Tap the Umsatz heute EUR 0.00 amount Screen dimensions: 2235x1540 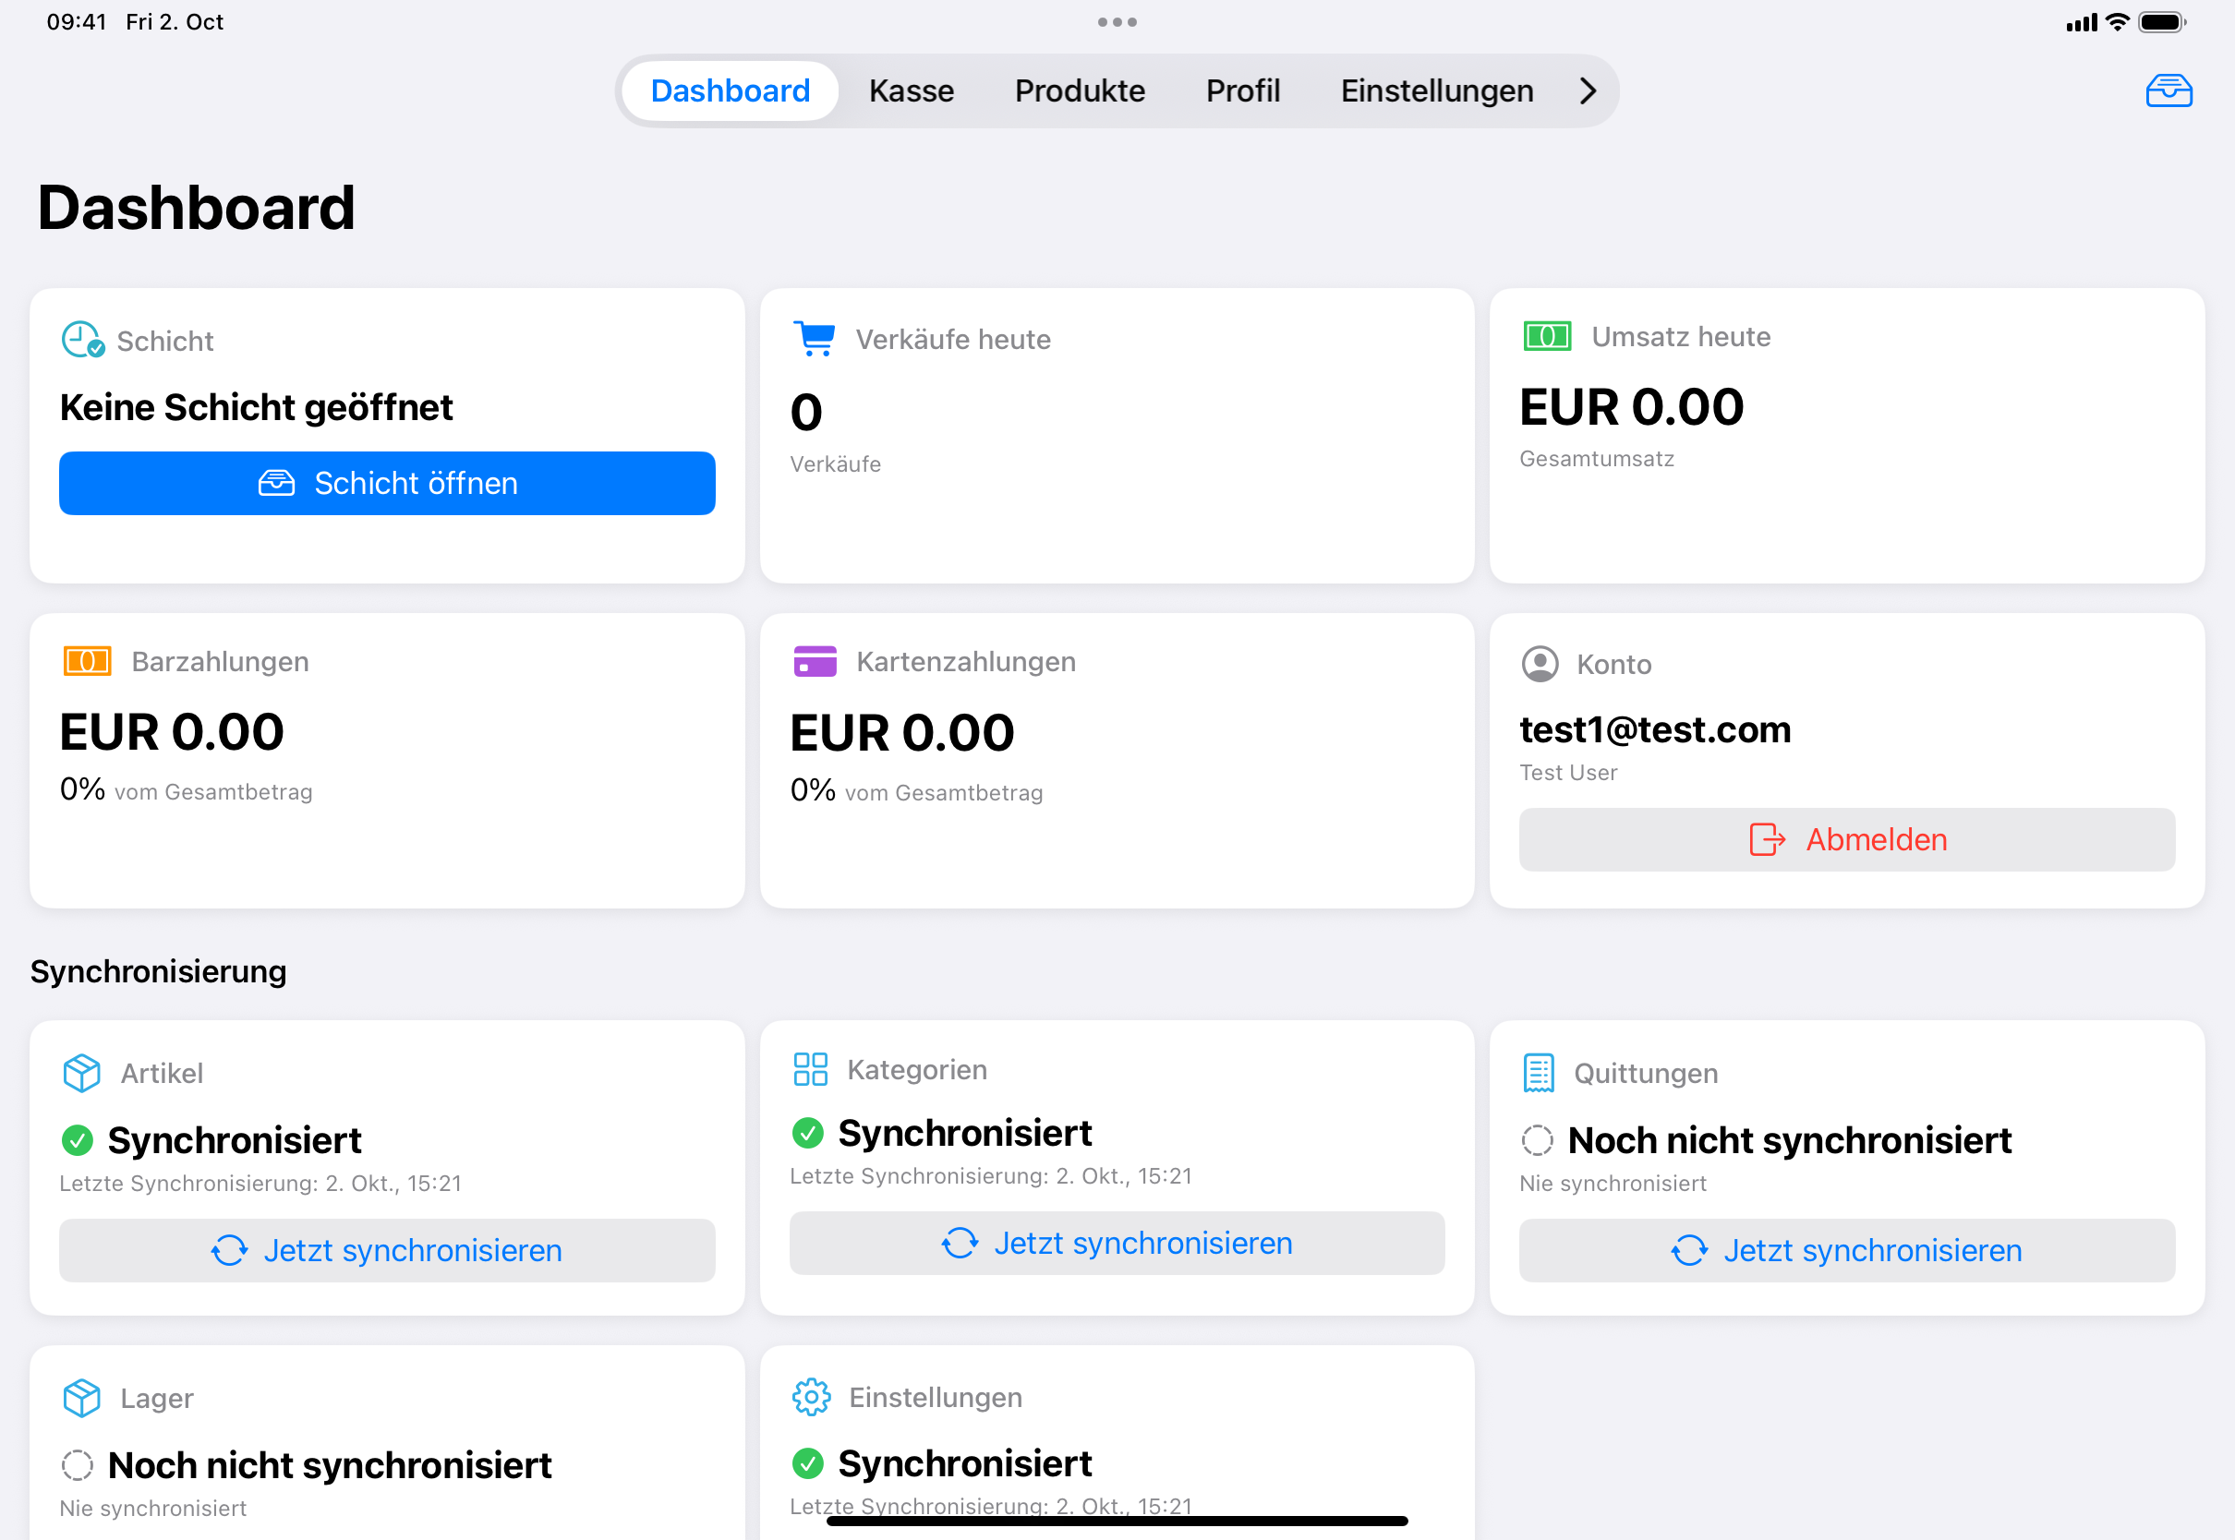coord(1632,406)
